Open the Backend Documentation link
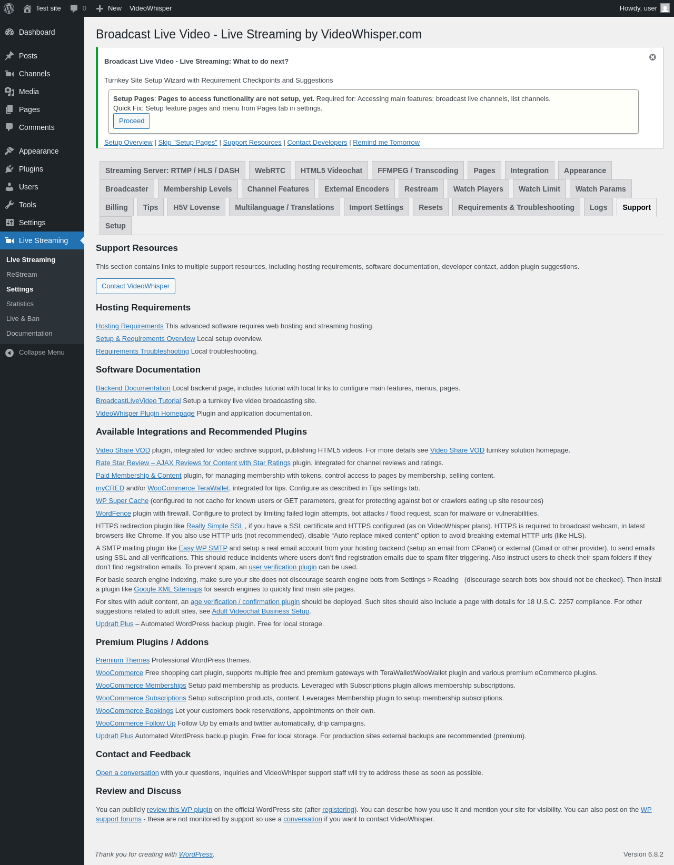 point(133,388)
